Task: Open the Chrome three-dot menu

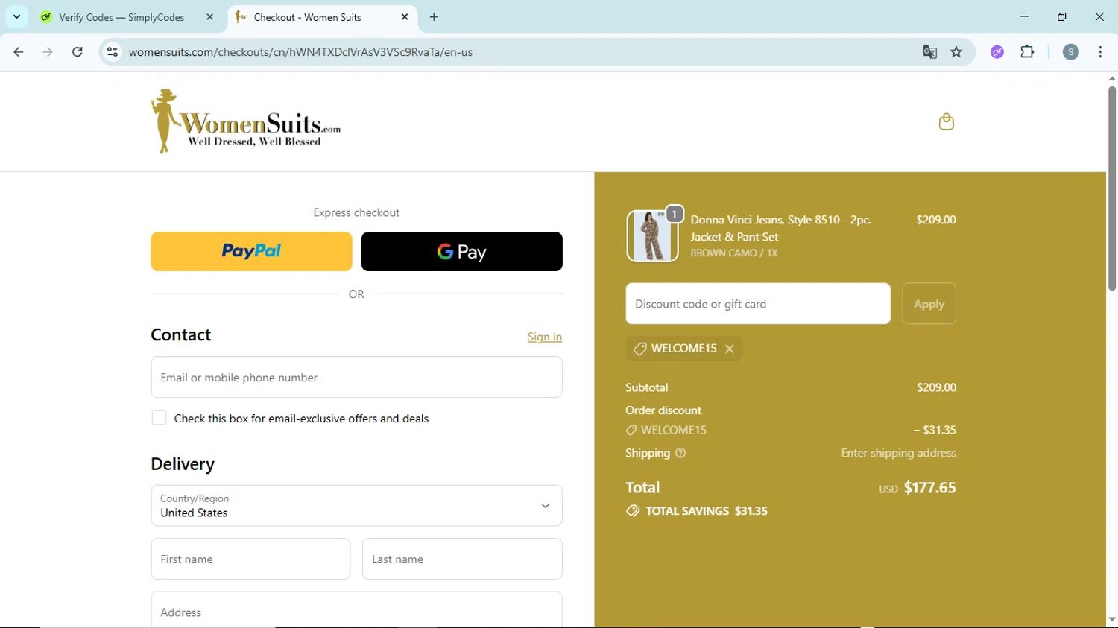Action: tap(1100, 52)
